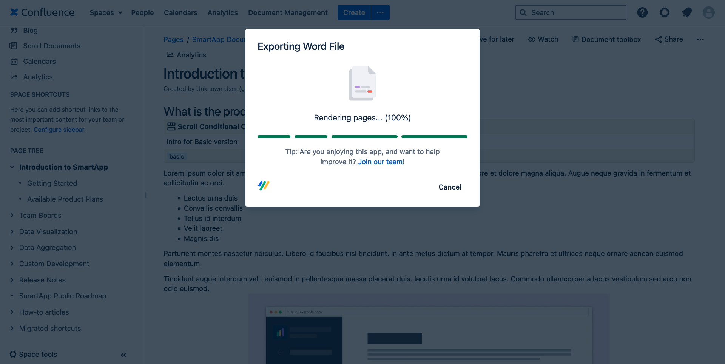This screenshot has width=725, height=364.
Task: Follow the Join our team link
Action: click(380, 162)
